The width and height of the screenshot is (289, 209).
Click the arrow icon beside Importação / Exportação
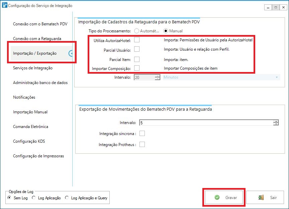71,53
